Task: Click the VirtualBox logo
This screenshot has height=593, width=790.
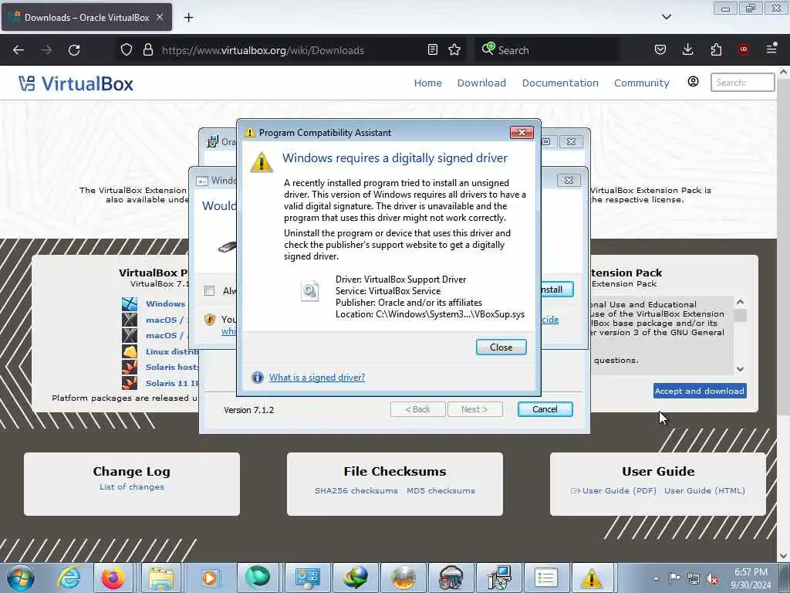Action: (x=76, y=83)
